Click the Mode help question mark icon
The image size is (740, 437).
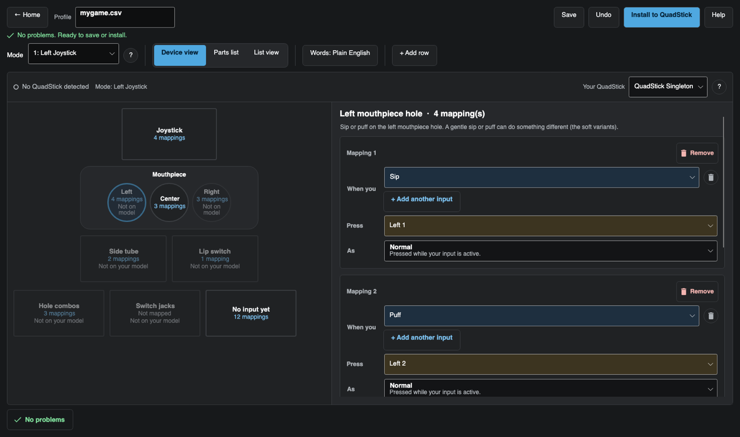click(131, 55)
